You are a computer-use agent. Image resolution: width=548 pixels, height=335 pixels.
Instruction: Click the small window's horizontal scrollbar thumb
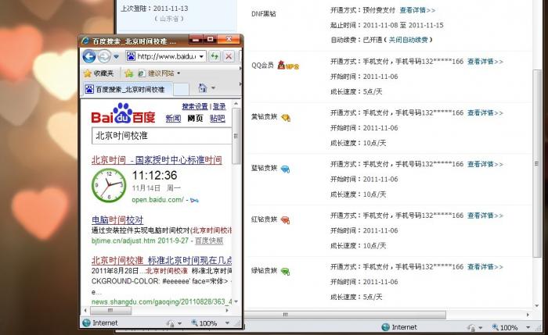111,310
